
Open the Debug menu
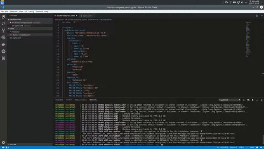tap(31, 12)
